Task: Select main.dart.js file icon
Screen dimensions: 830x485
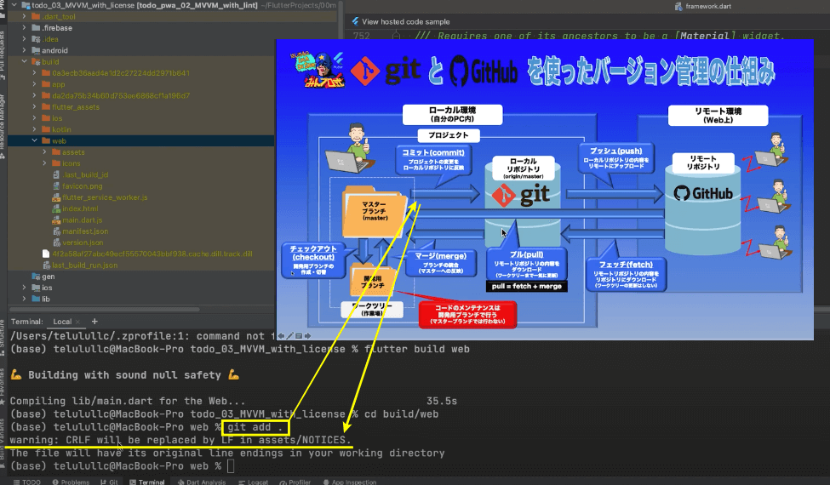Action: click(x=56, y=220)
